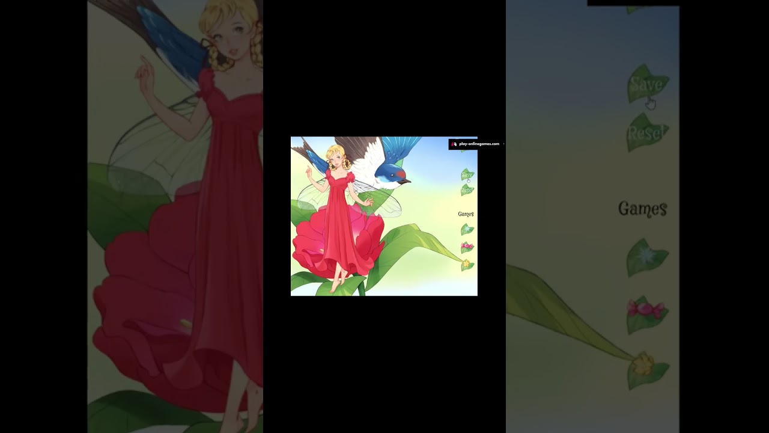The height and width of the screenshot is (433, 769).
Task: Click the Reset leaf button in the game
Action: tap(467, 190)
